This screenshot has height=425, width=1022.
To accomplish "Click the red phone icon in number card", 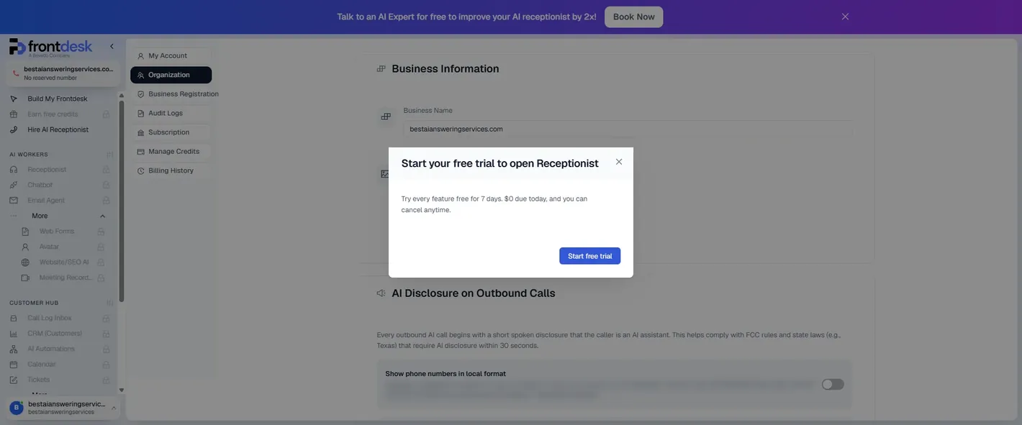I will (16, 73).
